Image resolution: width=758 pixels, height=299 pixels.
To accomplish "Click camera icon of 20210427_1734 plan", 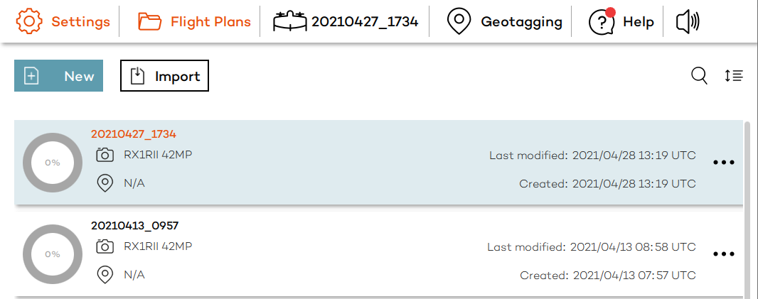I will tap(105, 155).
